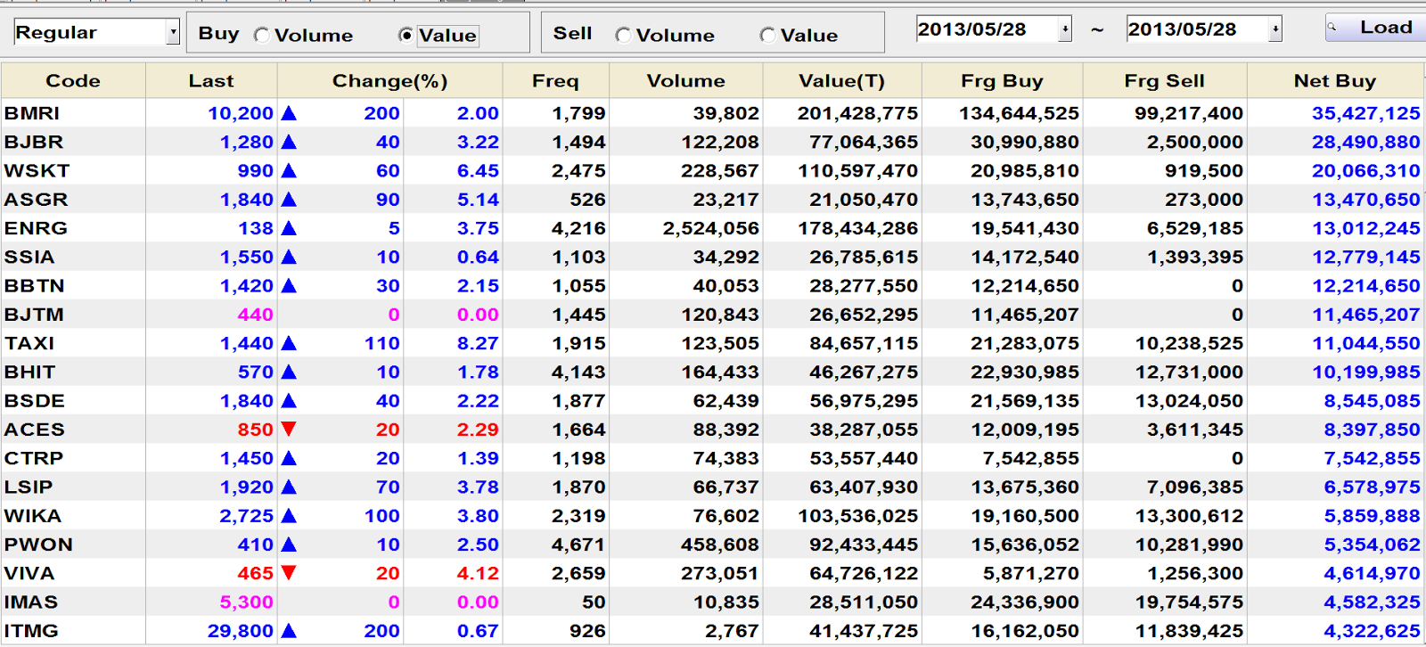Click PWON frequency value 4,671
This screenshot has width=1426, height=647.
[578, 545]
